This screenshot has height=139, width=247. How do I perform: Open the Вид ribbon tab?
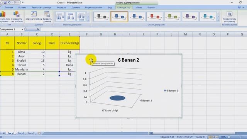[110, 7]
